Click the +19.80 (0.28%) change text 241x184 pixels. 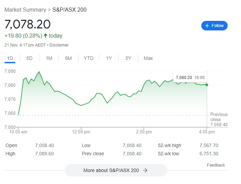(23, 36)
